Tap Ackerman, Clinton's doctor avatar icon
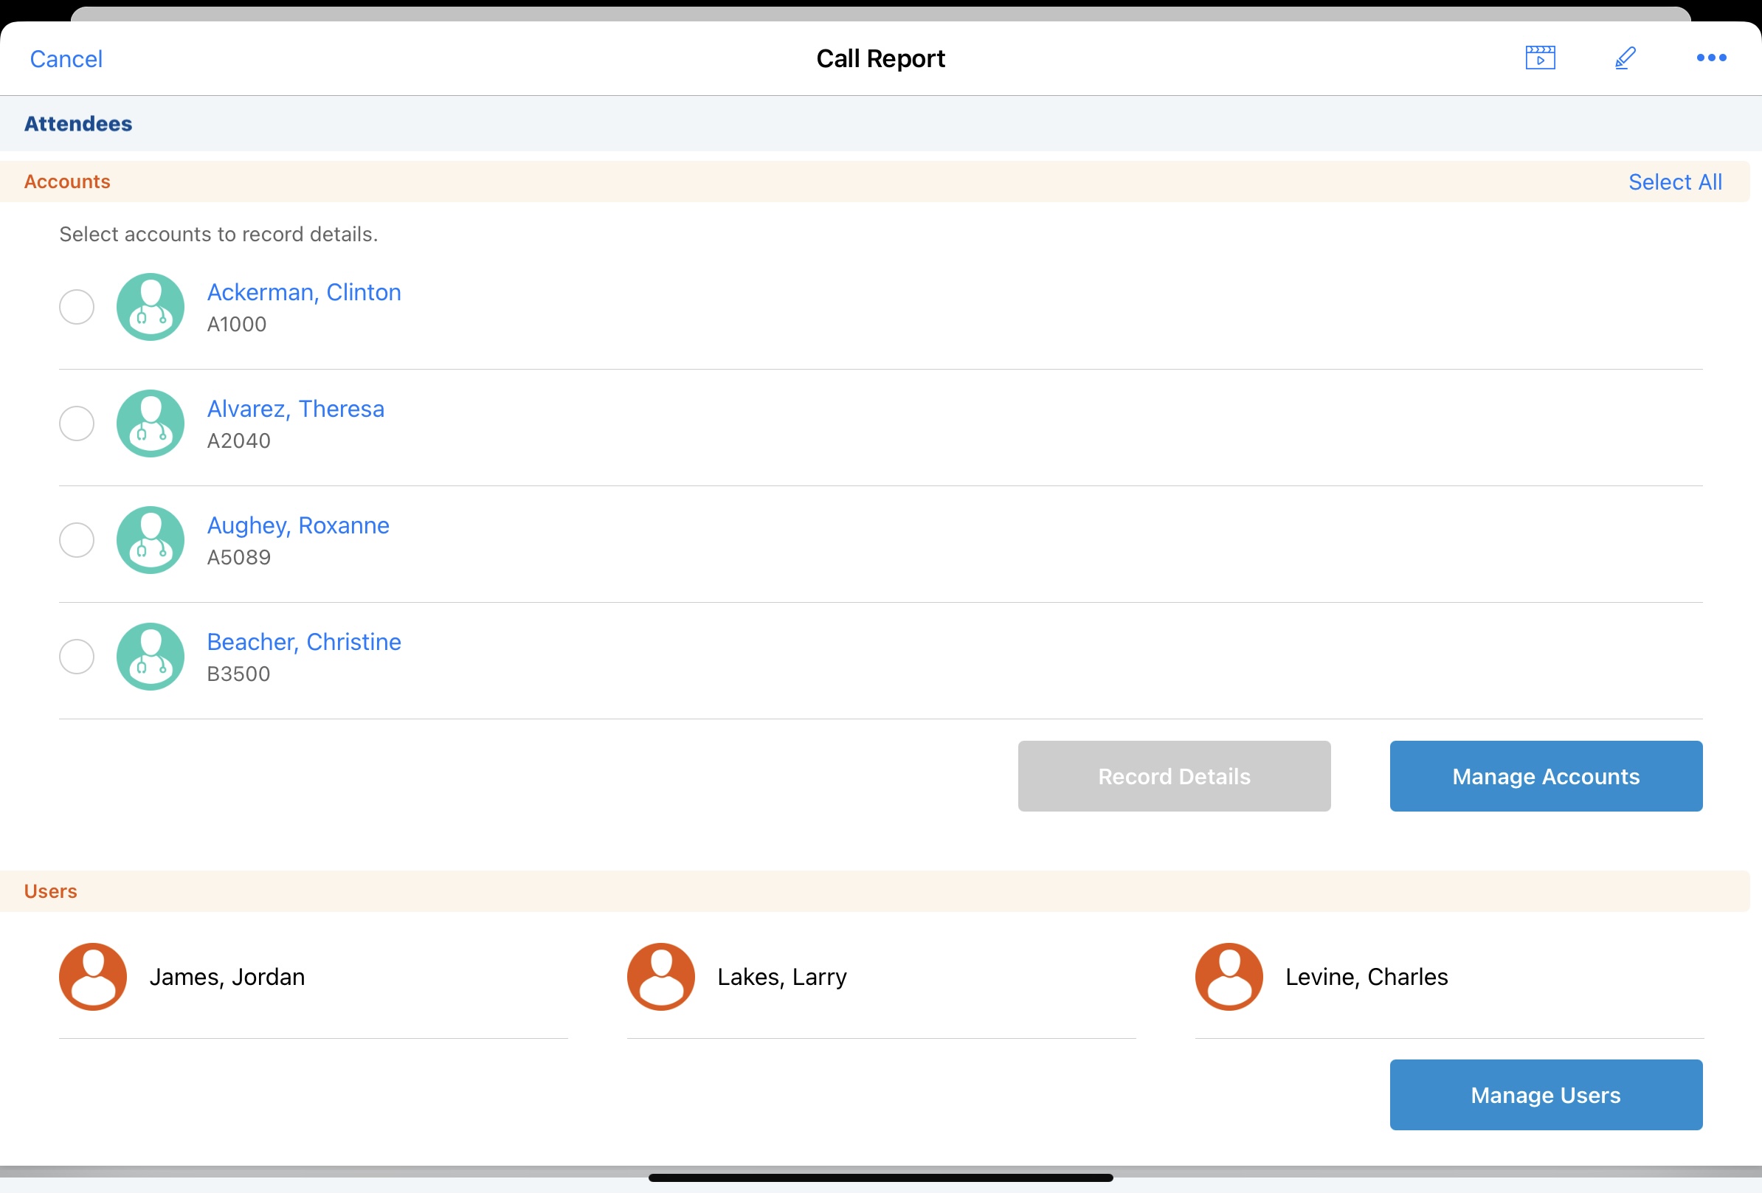 click(x=150, y=307)
